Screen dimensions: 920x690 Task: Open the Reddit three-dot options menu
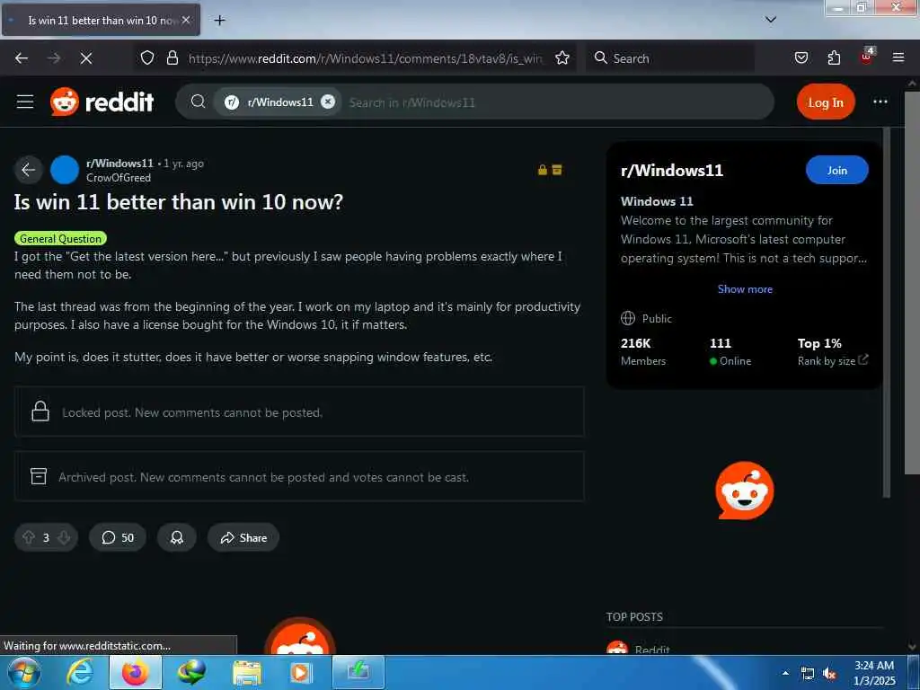880,102
